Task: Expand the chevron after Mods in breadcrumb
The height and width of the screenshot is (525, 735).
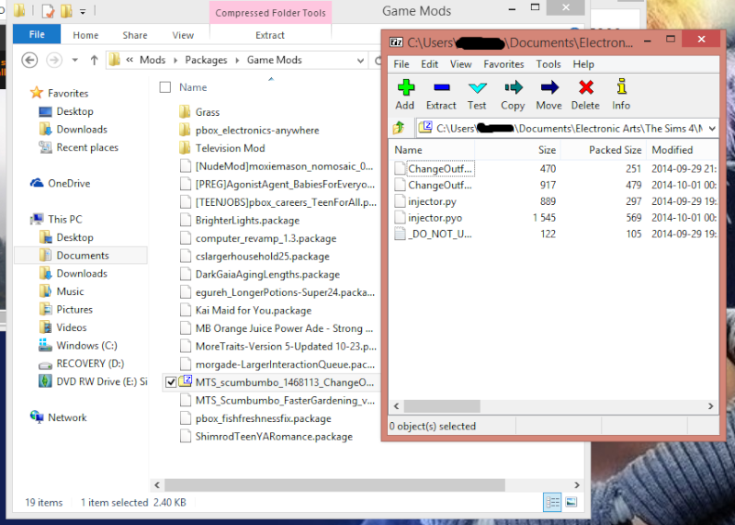Action: (175, 60)
